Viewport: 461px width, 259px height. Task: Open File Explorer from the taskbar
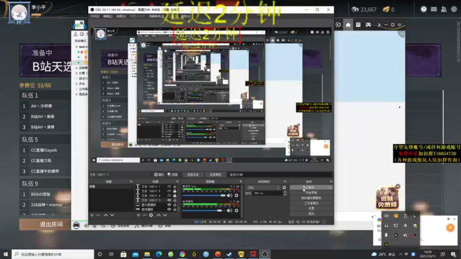pyautogui.click(x=147, y=254)
